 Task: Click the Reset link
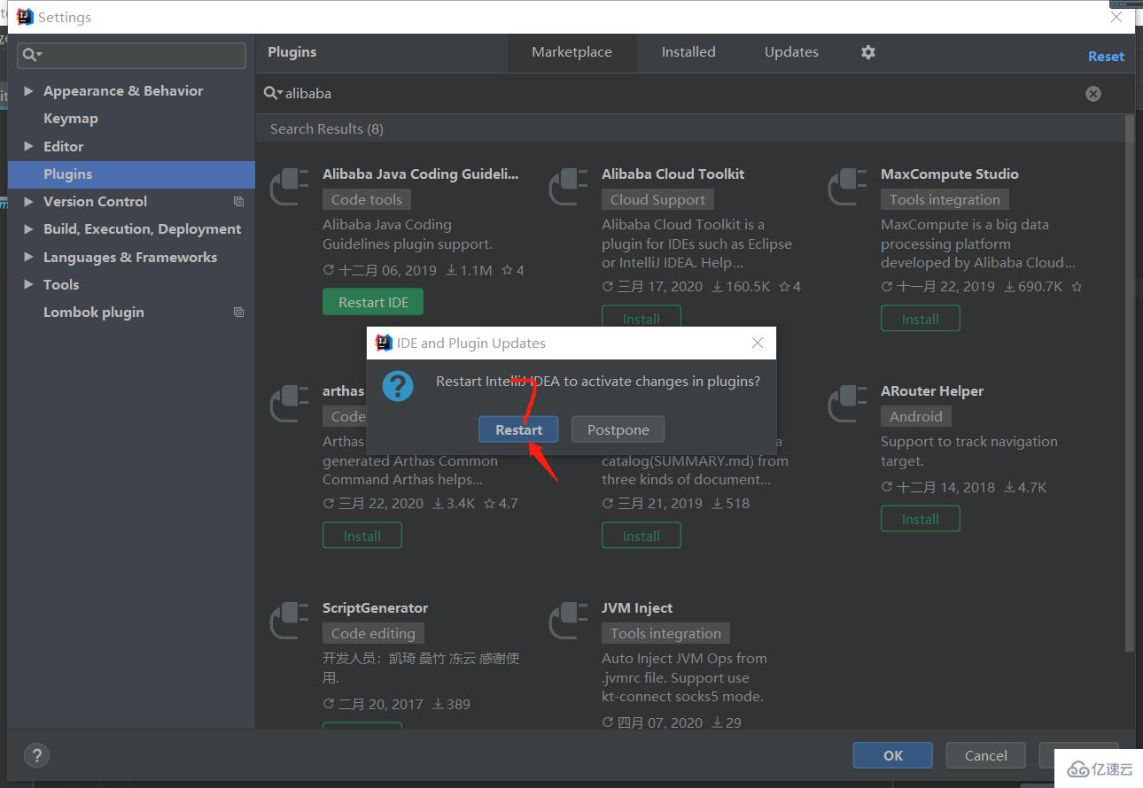[1106, 56]
